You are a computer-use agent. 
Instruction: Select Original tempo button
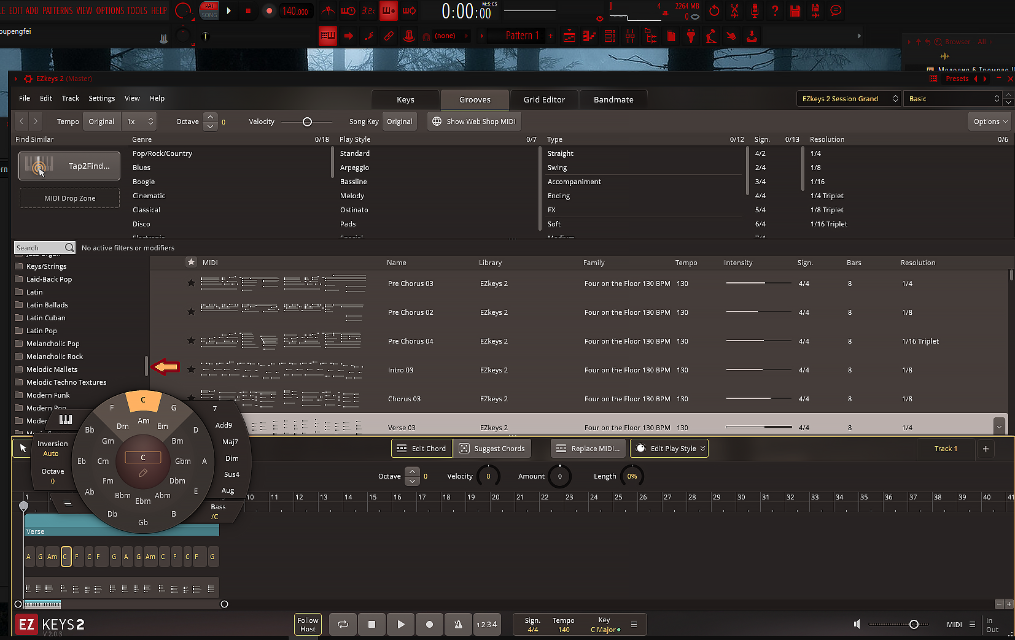coord(101,121)
